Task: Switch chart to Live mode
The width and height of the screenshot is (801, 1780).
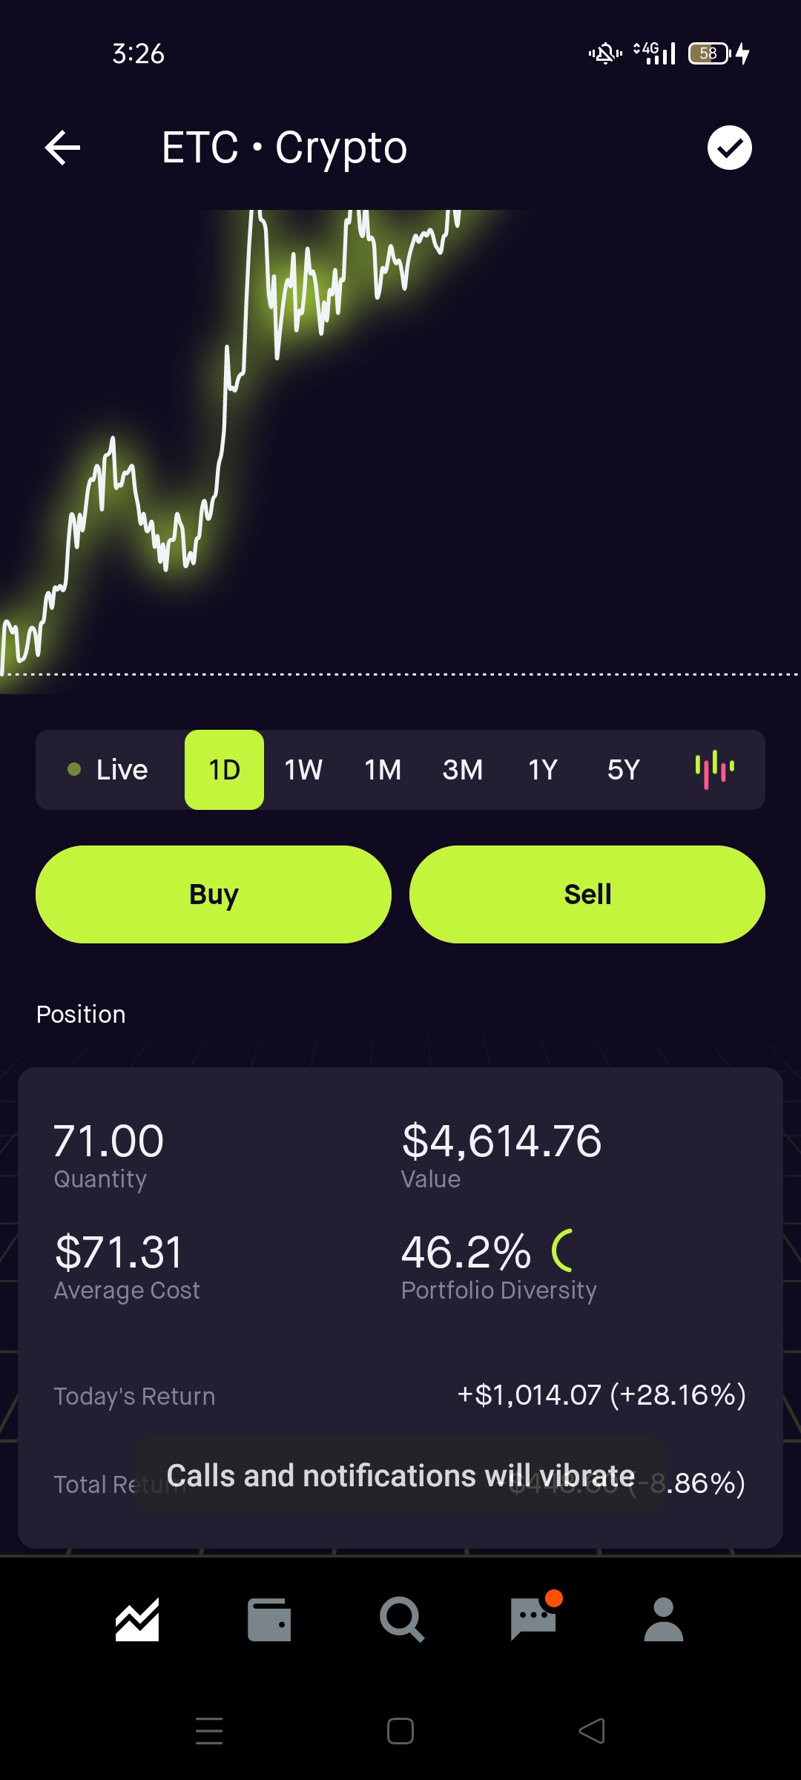Action: (109, 770)
